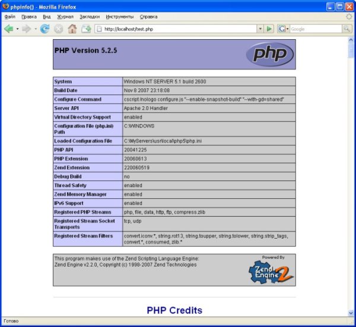This screenshot has width=356, height=327.
Task: Open the Закладки menu
Action: pos(90,17)
